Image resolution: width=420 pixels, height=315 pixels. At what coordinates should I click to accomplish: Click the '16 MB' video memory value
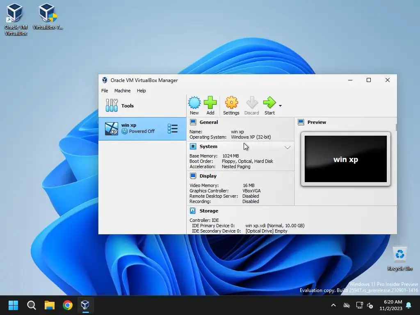[249, 185]
